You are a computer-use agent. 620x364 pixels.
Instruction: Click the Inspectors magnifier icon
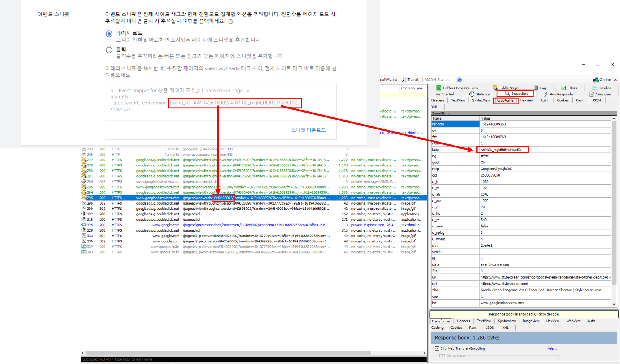tap(507, 94)
